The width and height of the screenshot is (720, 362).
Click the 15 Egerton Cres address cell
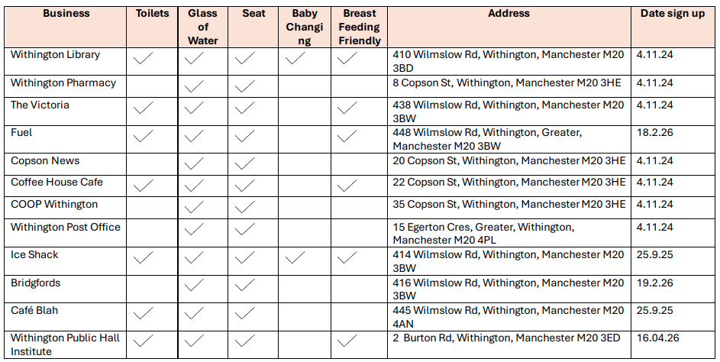483,233
